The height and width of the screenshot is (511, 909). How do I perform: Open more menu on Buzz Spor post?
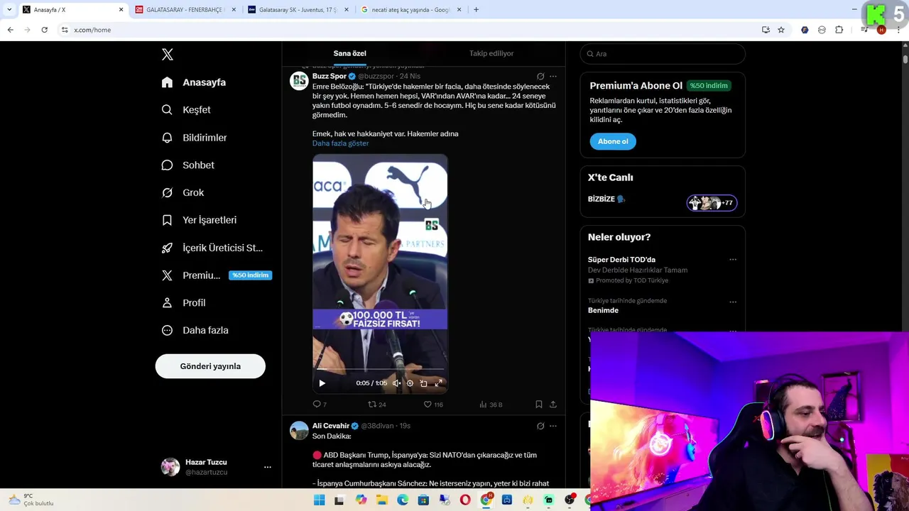tap(553, 77)
